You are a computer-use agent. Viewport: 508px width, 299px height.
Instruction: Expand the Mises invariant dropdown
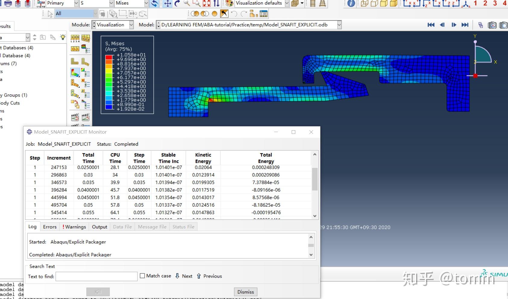tap(146, 3)
